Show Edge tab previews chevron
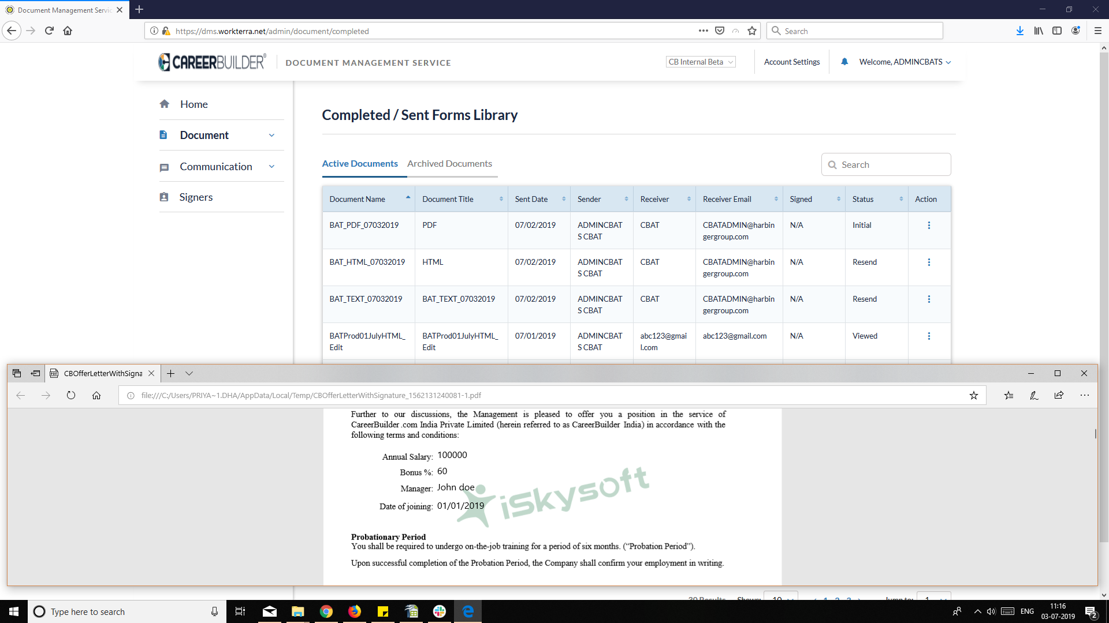The image size is (1109, 623). (189, 373)
